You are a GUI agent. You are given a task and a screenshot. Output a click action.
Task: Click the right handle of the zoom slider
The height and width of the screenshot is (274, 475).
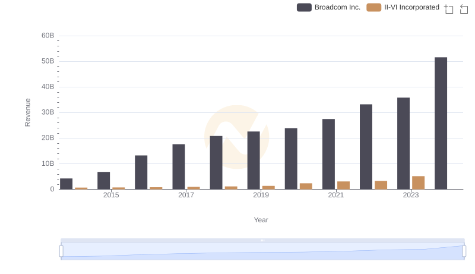point(464,251)
